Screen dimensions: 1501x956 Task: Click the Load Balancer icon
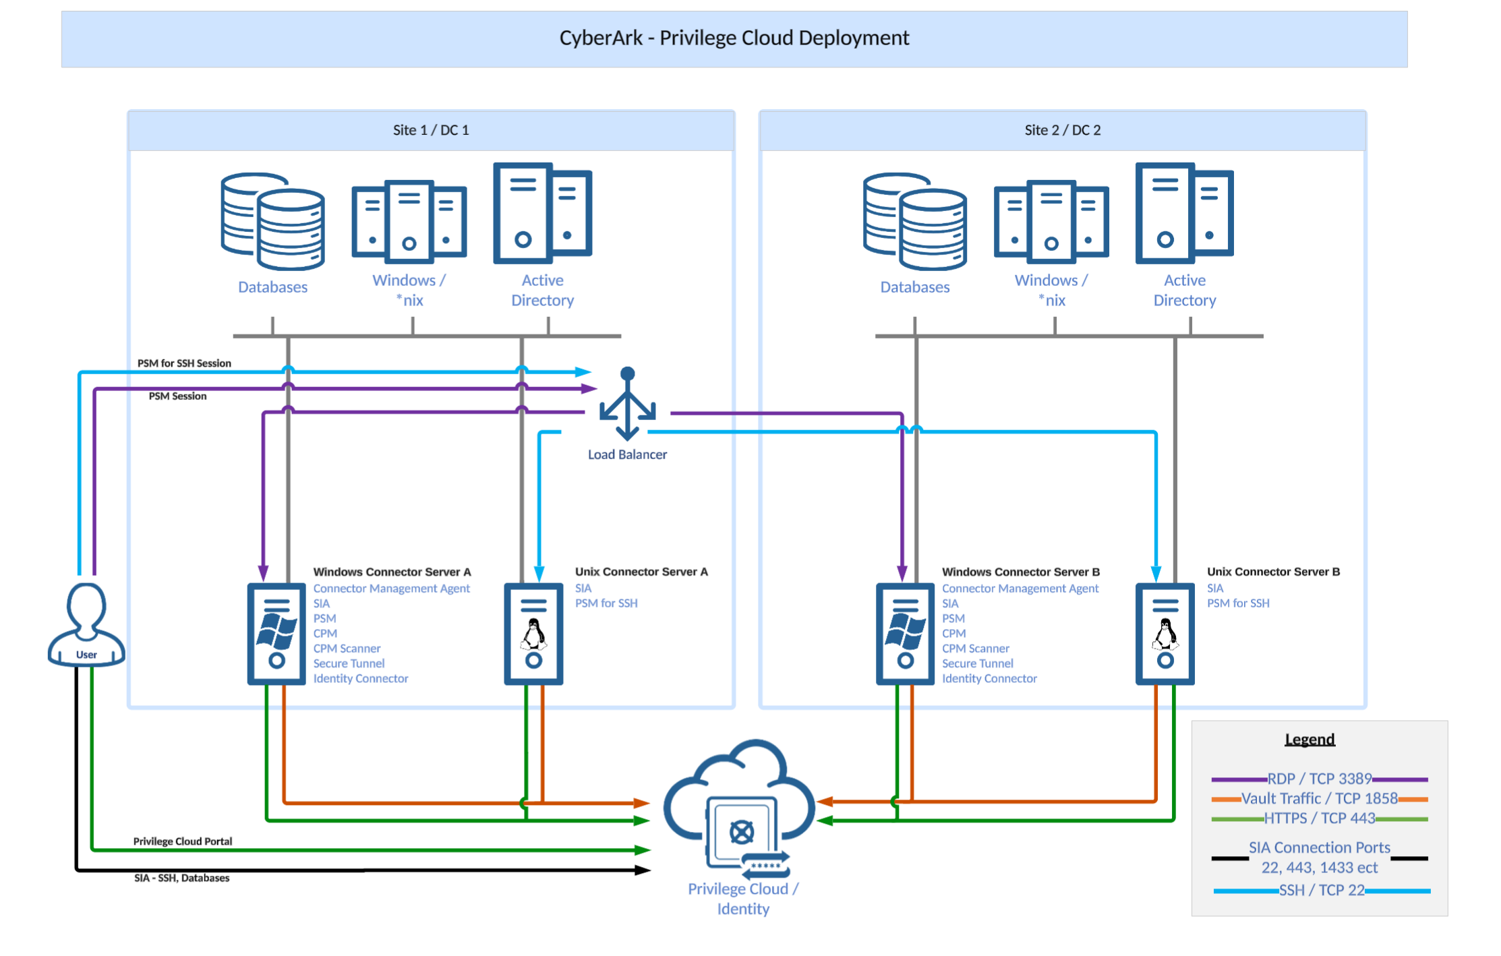tap(627, 404)
